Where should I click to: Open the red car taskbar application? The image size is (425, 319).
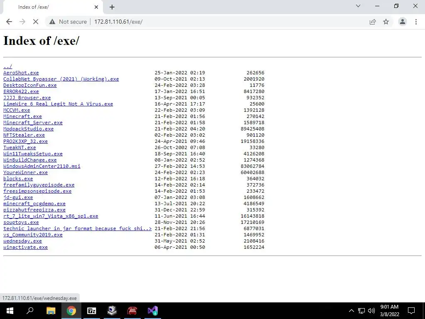[132, 311]
